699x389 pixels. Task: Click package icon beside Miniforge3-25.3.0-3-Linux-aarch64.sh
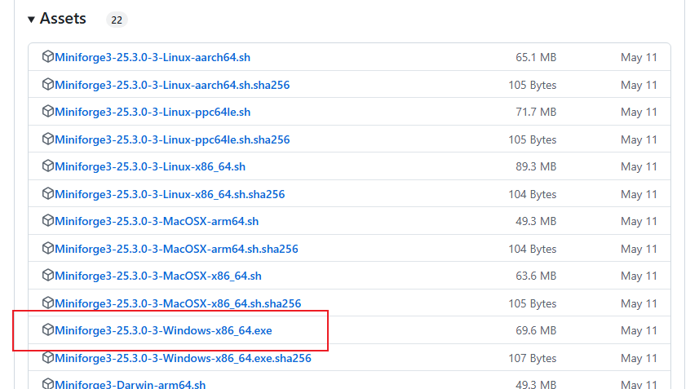pos(47,57)
